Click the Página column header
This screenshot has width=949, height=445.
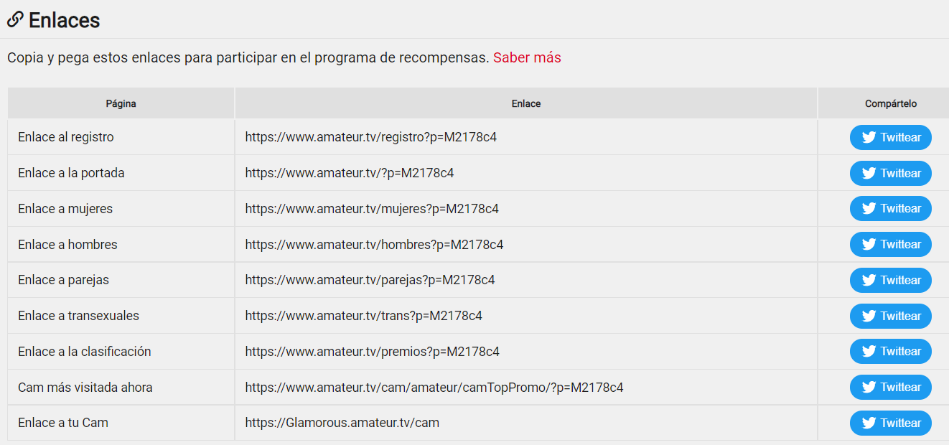click(121, 103)
